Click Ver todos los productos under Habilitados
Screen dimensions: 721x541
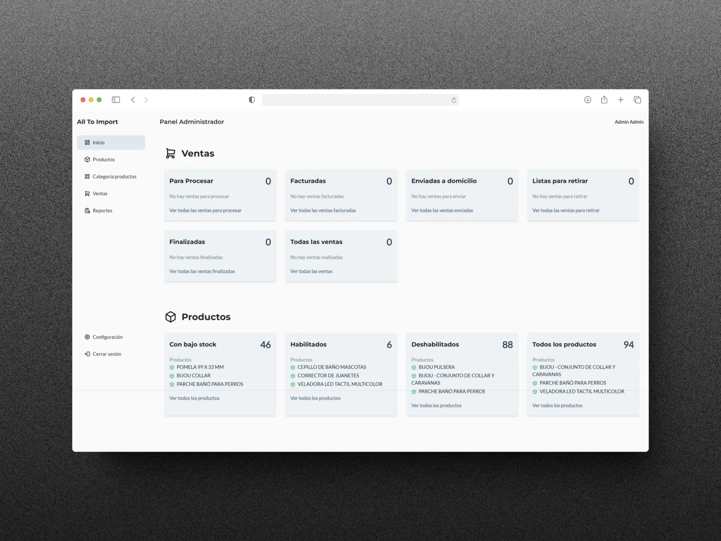(x=315, y=398)
